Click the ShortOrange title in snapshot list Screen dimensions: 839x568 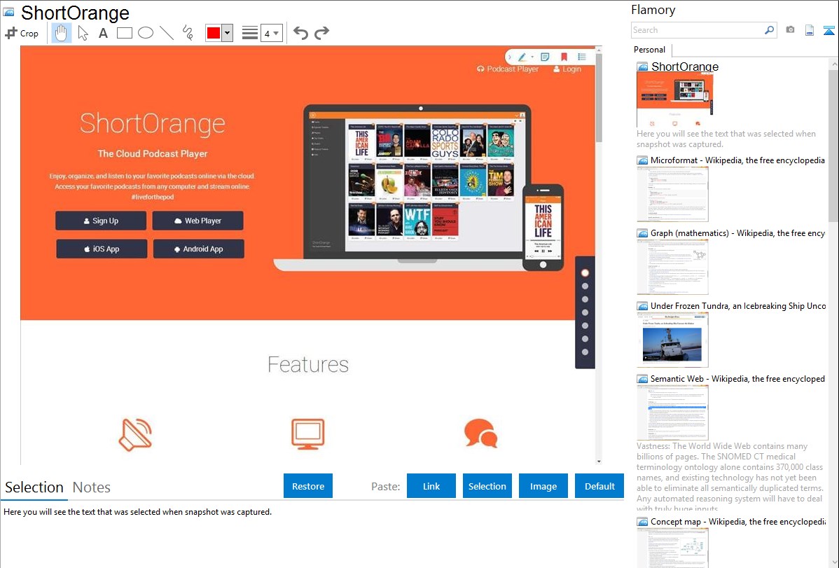685,67
